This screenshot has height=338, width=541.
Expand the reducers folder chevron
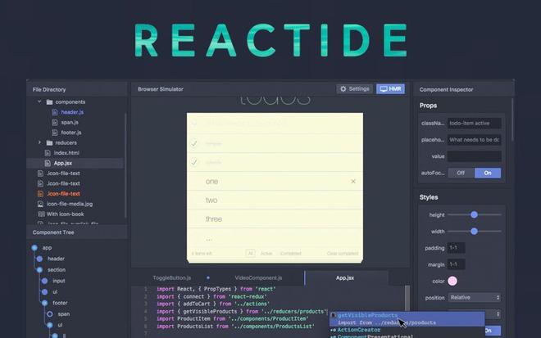(39, 142)
